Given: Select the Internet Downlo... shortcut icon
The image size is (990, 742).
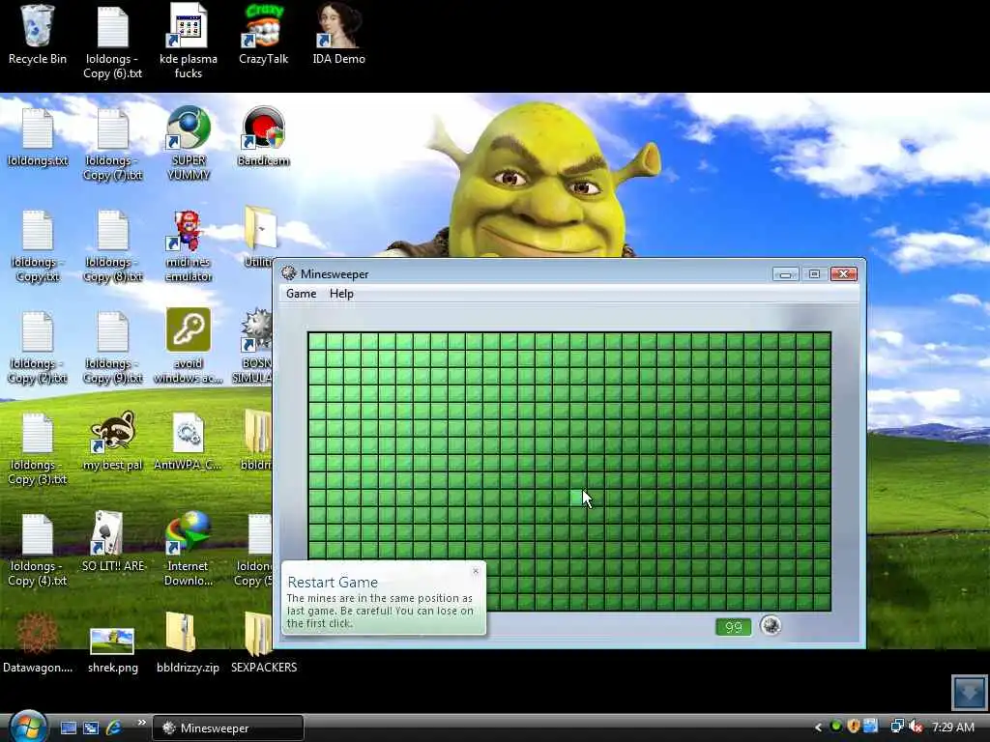Looking at the screenshot, I should [189, 550].
